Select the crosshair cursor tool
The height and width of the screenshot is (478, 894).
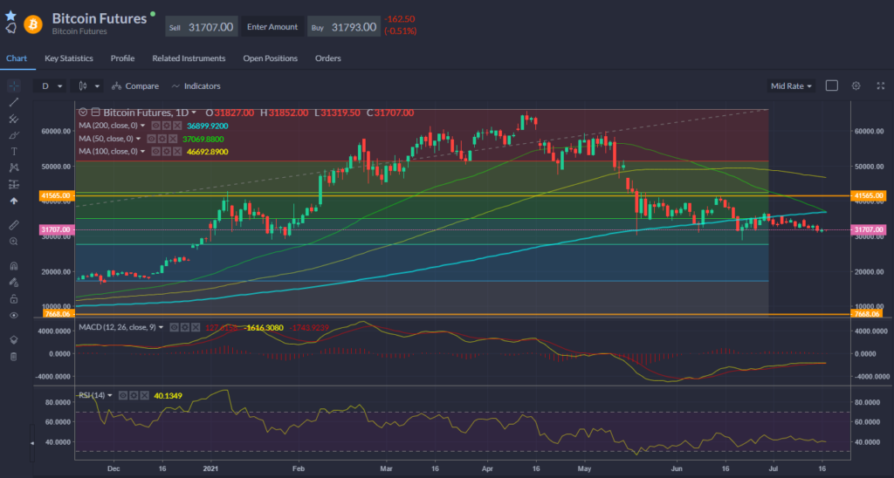[x=14, y=86]
